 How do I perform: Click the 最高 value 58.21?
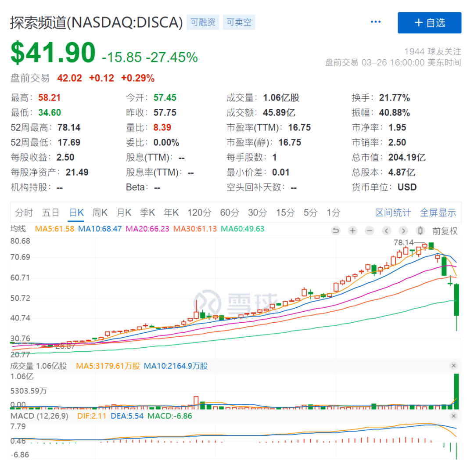(x=49, y=98)
